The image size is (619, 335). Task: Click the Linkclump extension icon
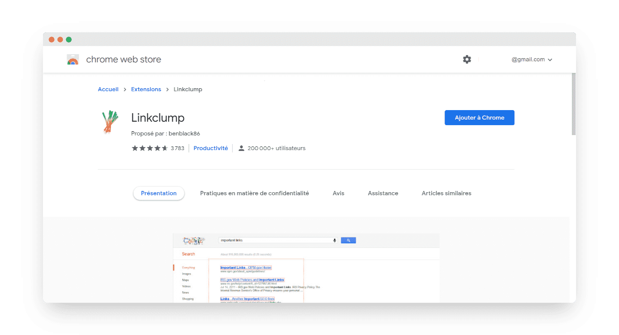tap(110, 122)
